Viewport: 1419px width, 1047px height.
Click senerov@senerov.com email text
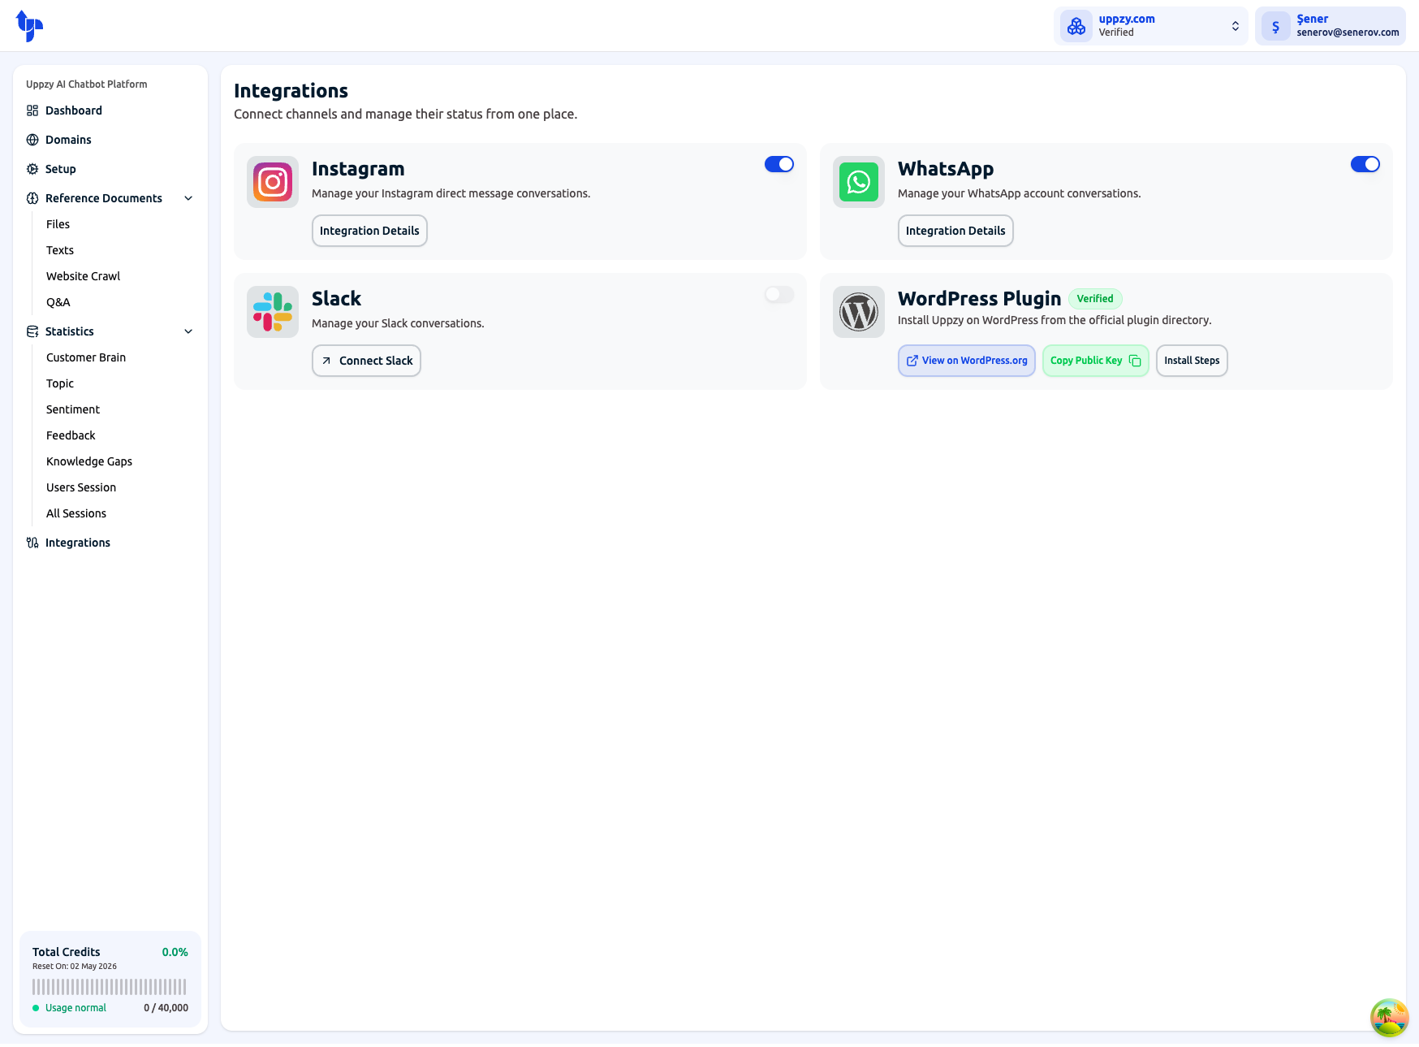(x=1348, y=32)
